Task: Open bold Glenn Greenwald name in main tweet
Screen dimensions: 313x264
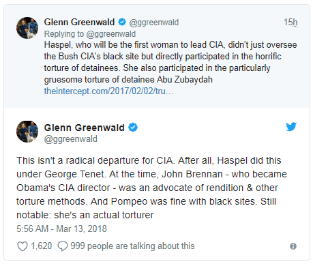Action: click(85, 128)
